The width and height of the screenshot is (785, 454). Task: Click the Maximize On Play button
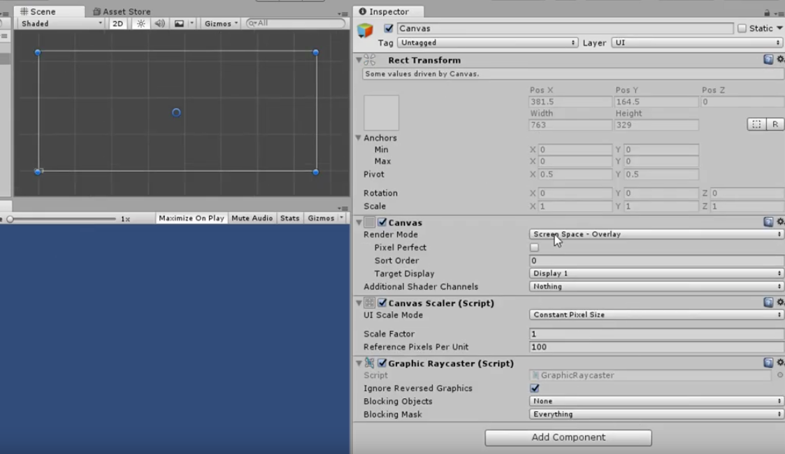(190, 217)
